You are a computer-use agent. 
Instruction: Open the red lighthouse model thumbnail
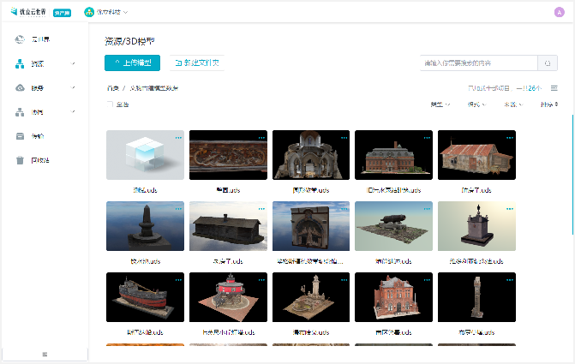coord(228,297)
